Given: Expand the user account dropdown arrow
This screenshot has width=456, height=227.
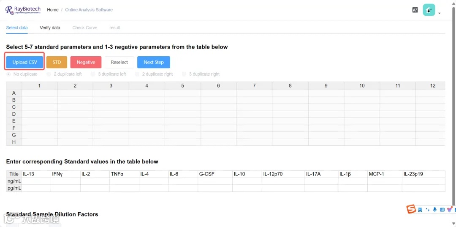Looking at the screenshot, I should coord(440,14).
